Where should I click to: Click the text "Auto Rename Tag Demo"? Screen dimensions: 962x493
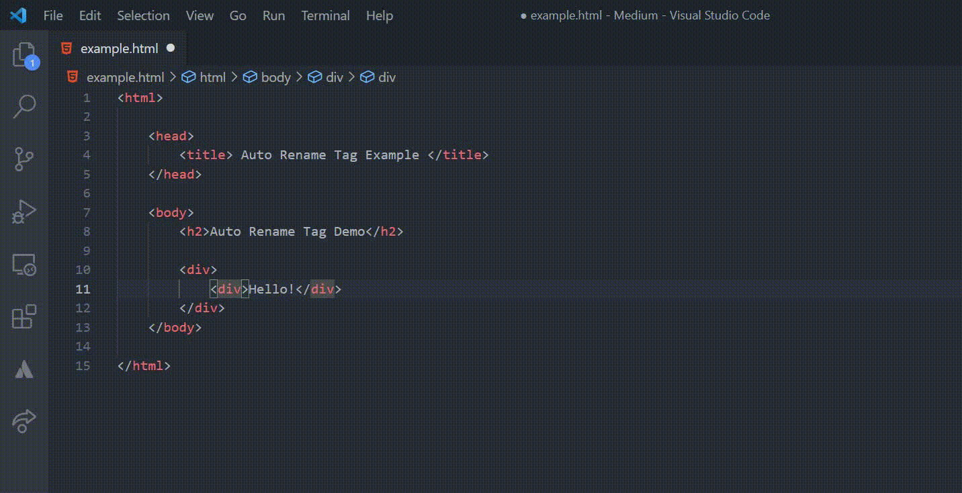[288, 232]
